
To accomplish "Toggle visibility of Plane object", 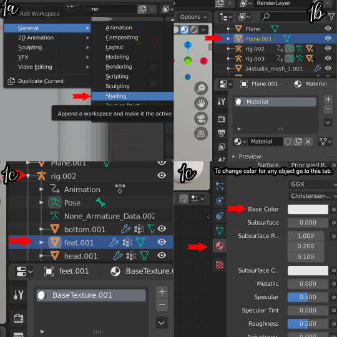I will [x=328, y=28].
